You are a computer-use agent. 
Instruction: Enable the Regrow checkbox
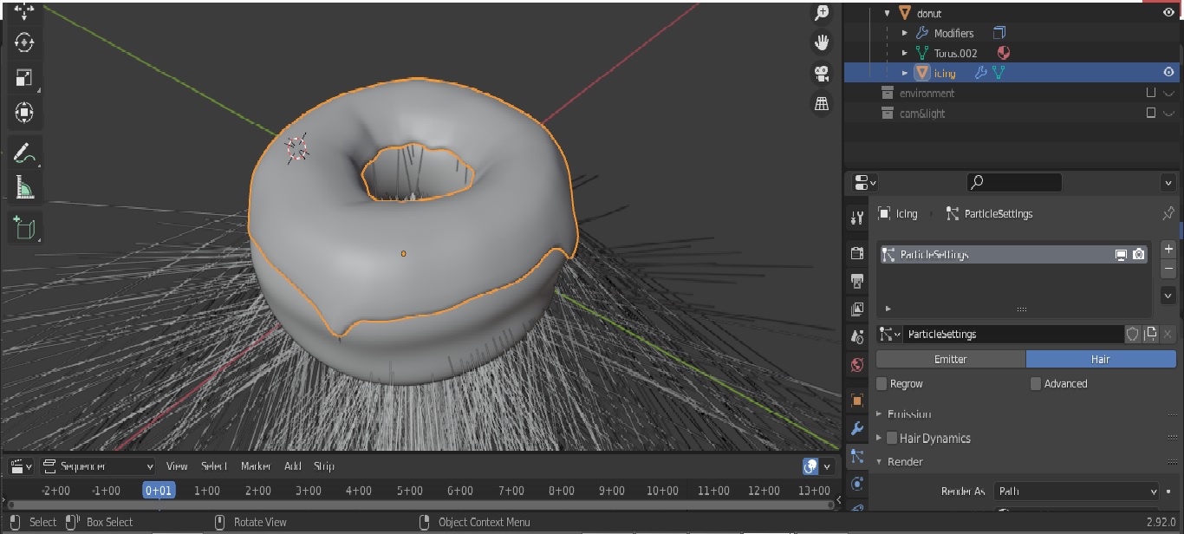(881, 383)
